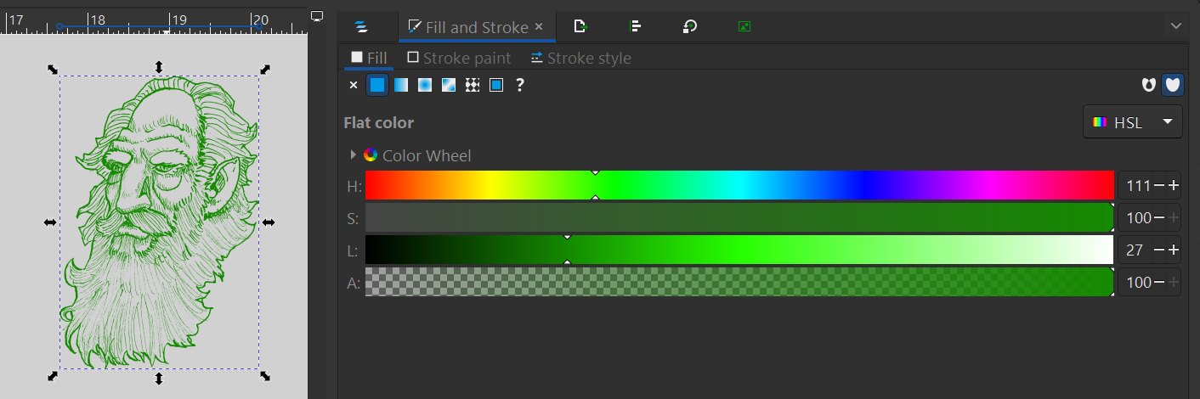Open the Layers and Objects panel tab
The width and height of the screenshot is (1200, 399).
[x=362, y=27]
